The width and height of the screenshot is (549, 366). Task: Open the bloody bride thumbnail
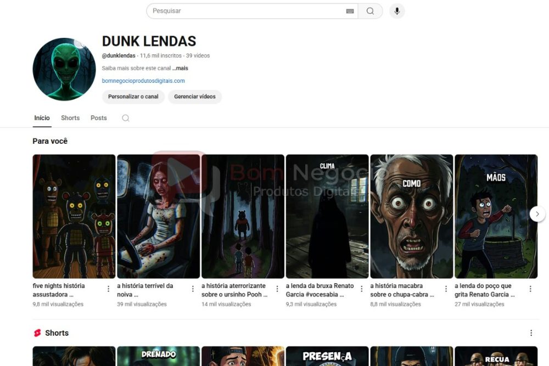(x=158, y=216)
